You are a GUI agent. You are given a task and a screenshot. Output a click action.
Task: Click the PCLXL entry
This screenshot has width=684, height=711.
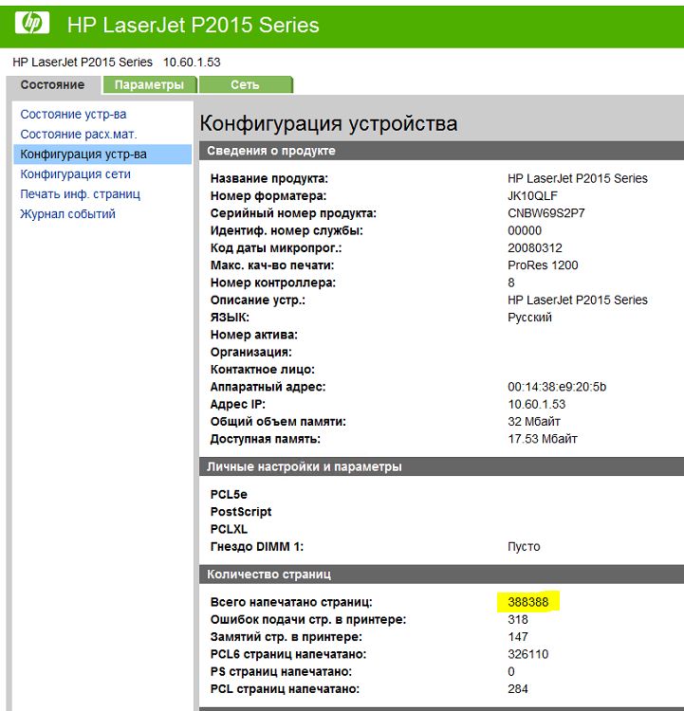229,529
